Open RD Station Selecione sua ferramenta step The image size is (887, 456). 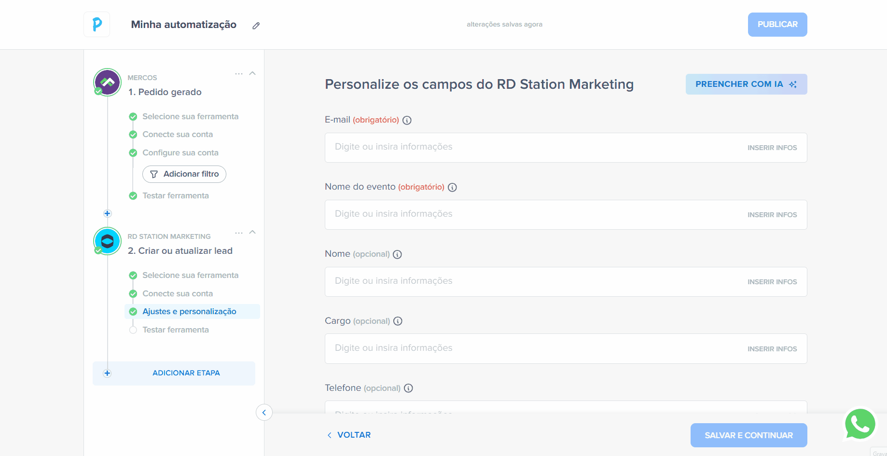tap(190, 275)
